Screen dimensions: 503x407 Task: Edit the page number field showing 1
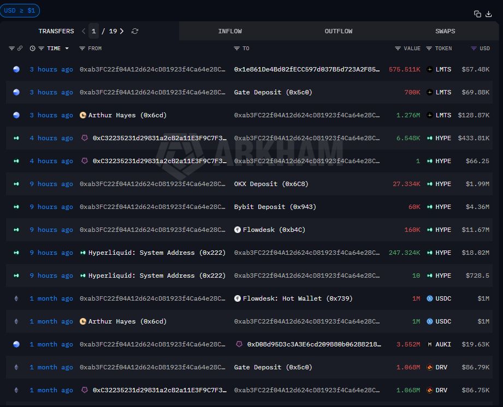94,31
